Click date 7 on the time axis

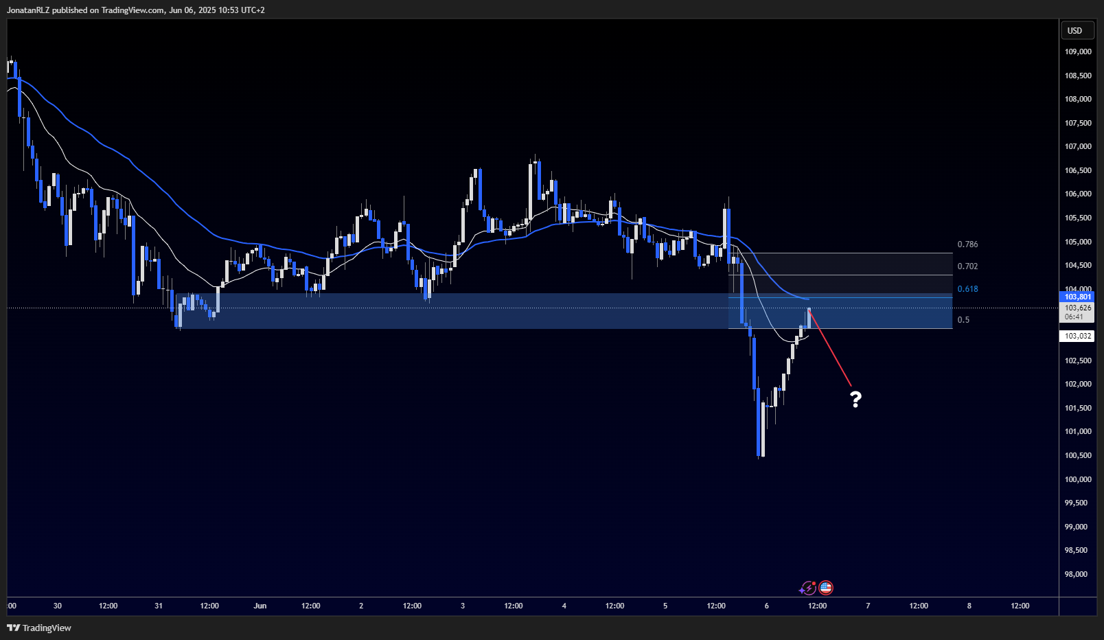(x=868, y=606)
